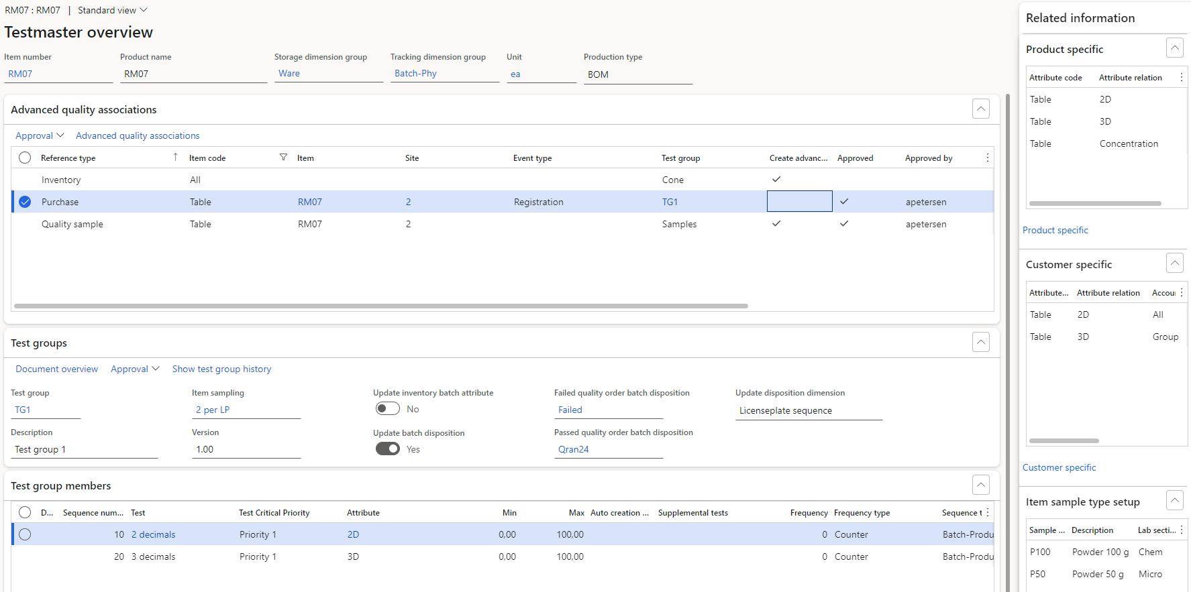Click the sort arrow on Reference type column
Viewport: 1191px width, 592px height.
pyautogui.click(x=175, y=158)
